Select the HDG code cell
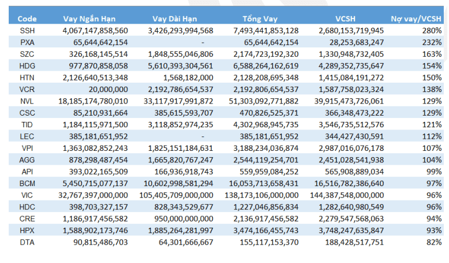Viewport: 449px width, 263px height. (27, 66)
